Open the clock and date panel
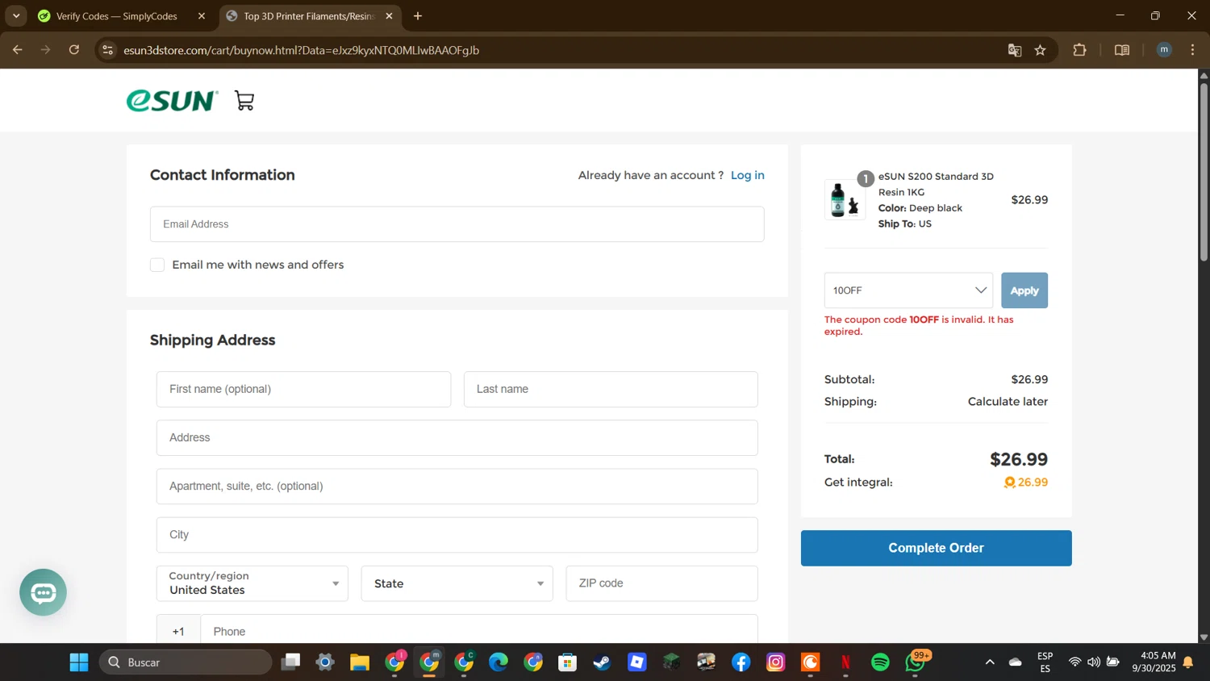The height and width of the screenshot is (681, 1210). pos(1154,662)
